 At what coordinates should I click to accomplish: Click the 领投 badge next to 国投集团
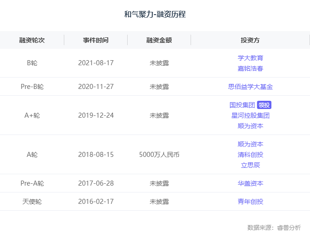[264, 105]
